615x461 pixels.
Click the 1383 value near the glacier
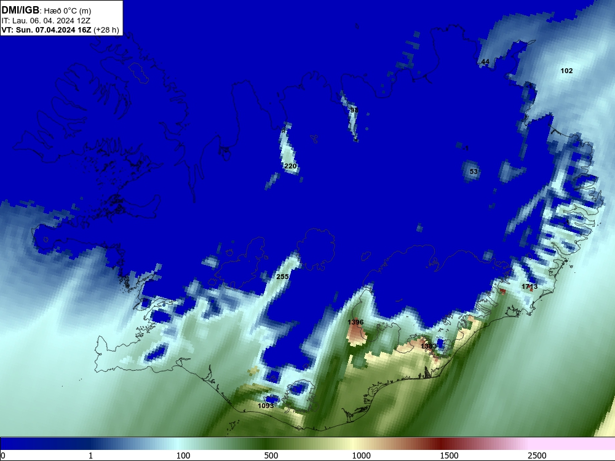[428, 346]
